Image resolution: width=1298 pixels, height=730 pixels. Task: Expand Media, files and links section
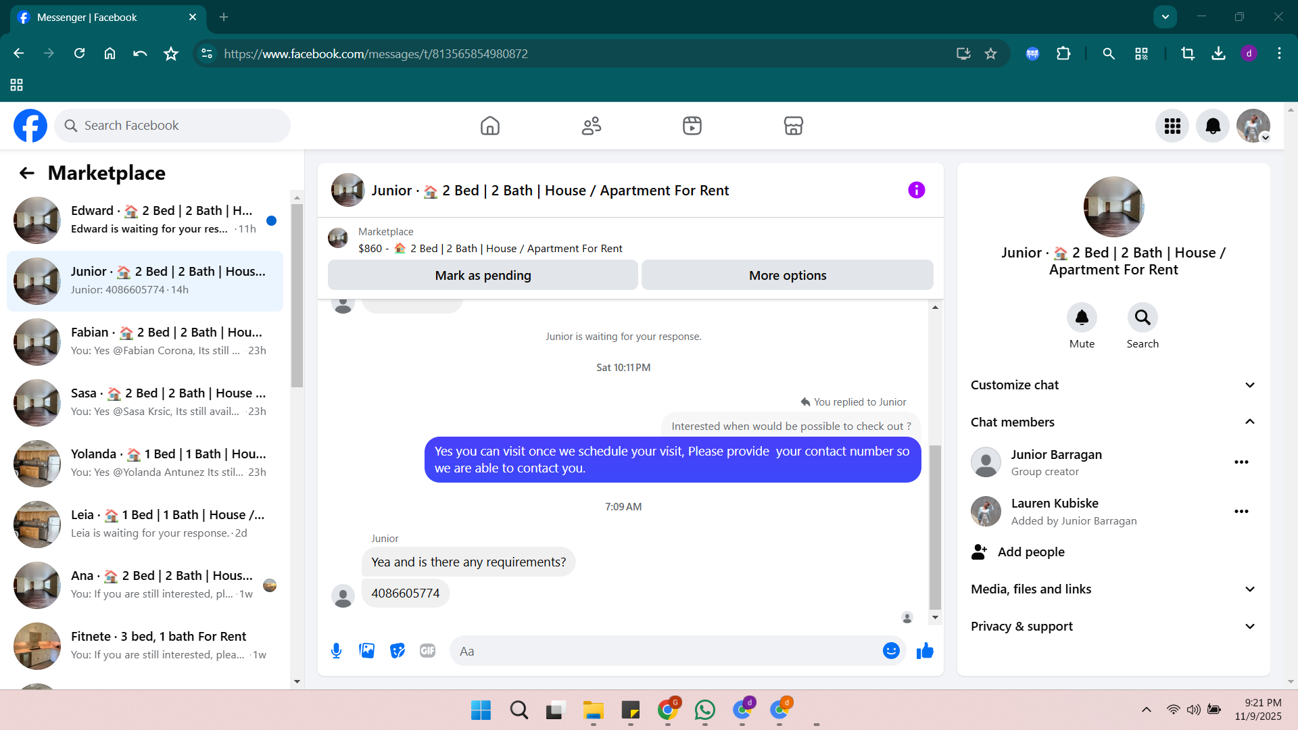point(1113,589)
